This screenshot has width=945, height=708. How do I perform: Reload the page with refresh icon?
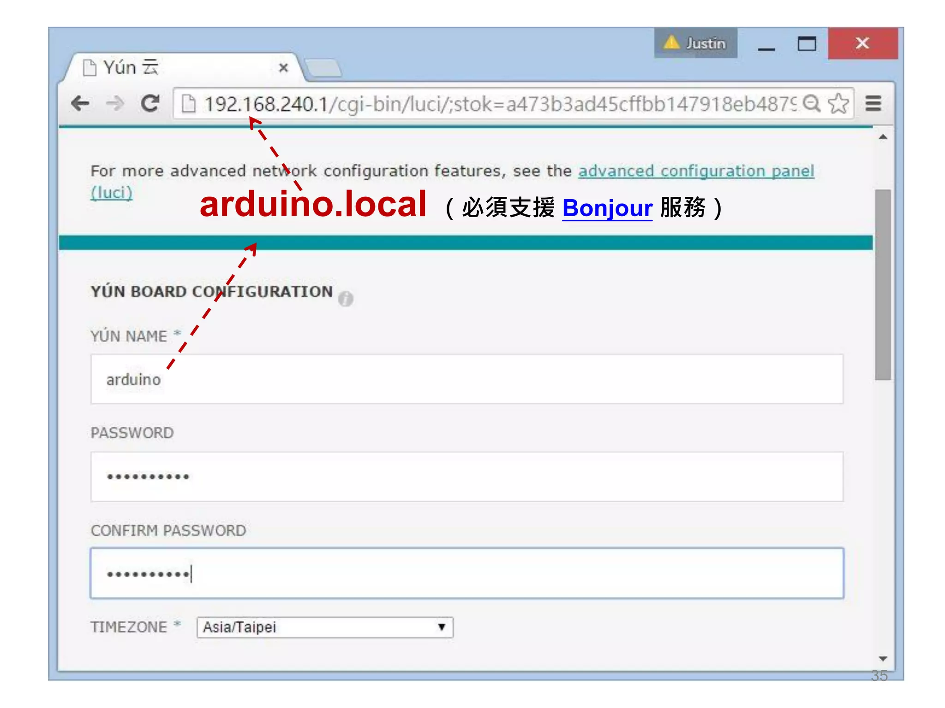click(150, 103)
